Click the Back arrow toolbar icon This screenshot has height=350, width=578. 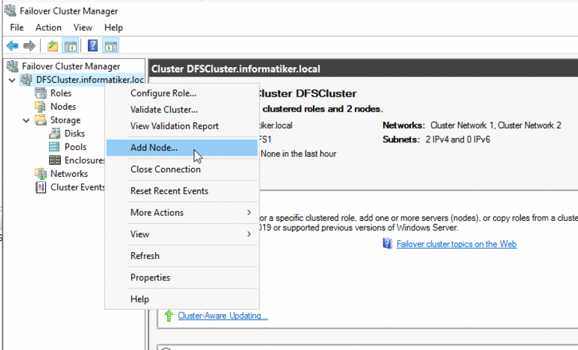click(x=12, y=46)
